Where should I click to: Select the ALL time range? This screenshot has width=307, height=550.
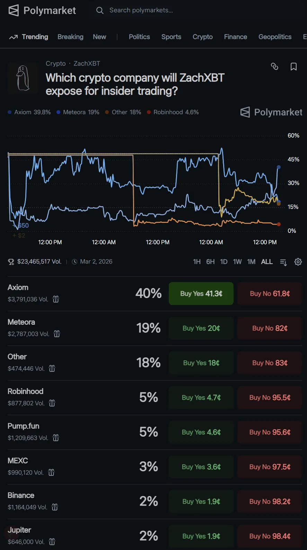pyautogui.click(x=267, y=262)
